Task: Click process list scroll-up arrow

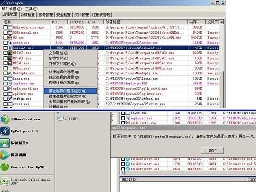Action: [222, 22]
